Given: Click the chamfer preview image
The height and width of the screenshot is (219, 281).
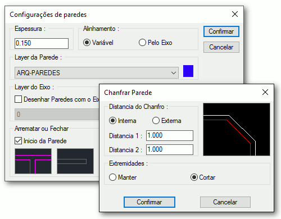Looking at the screenshot, I should 237,129.
